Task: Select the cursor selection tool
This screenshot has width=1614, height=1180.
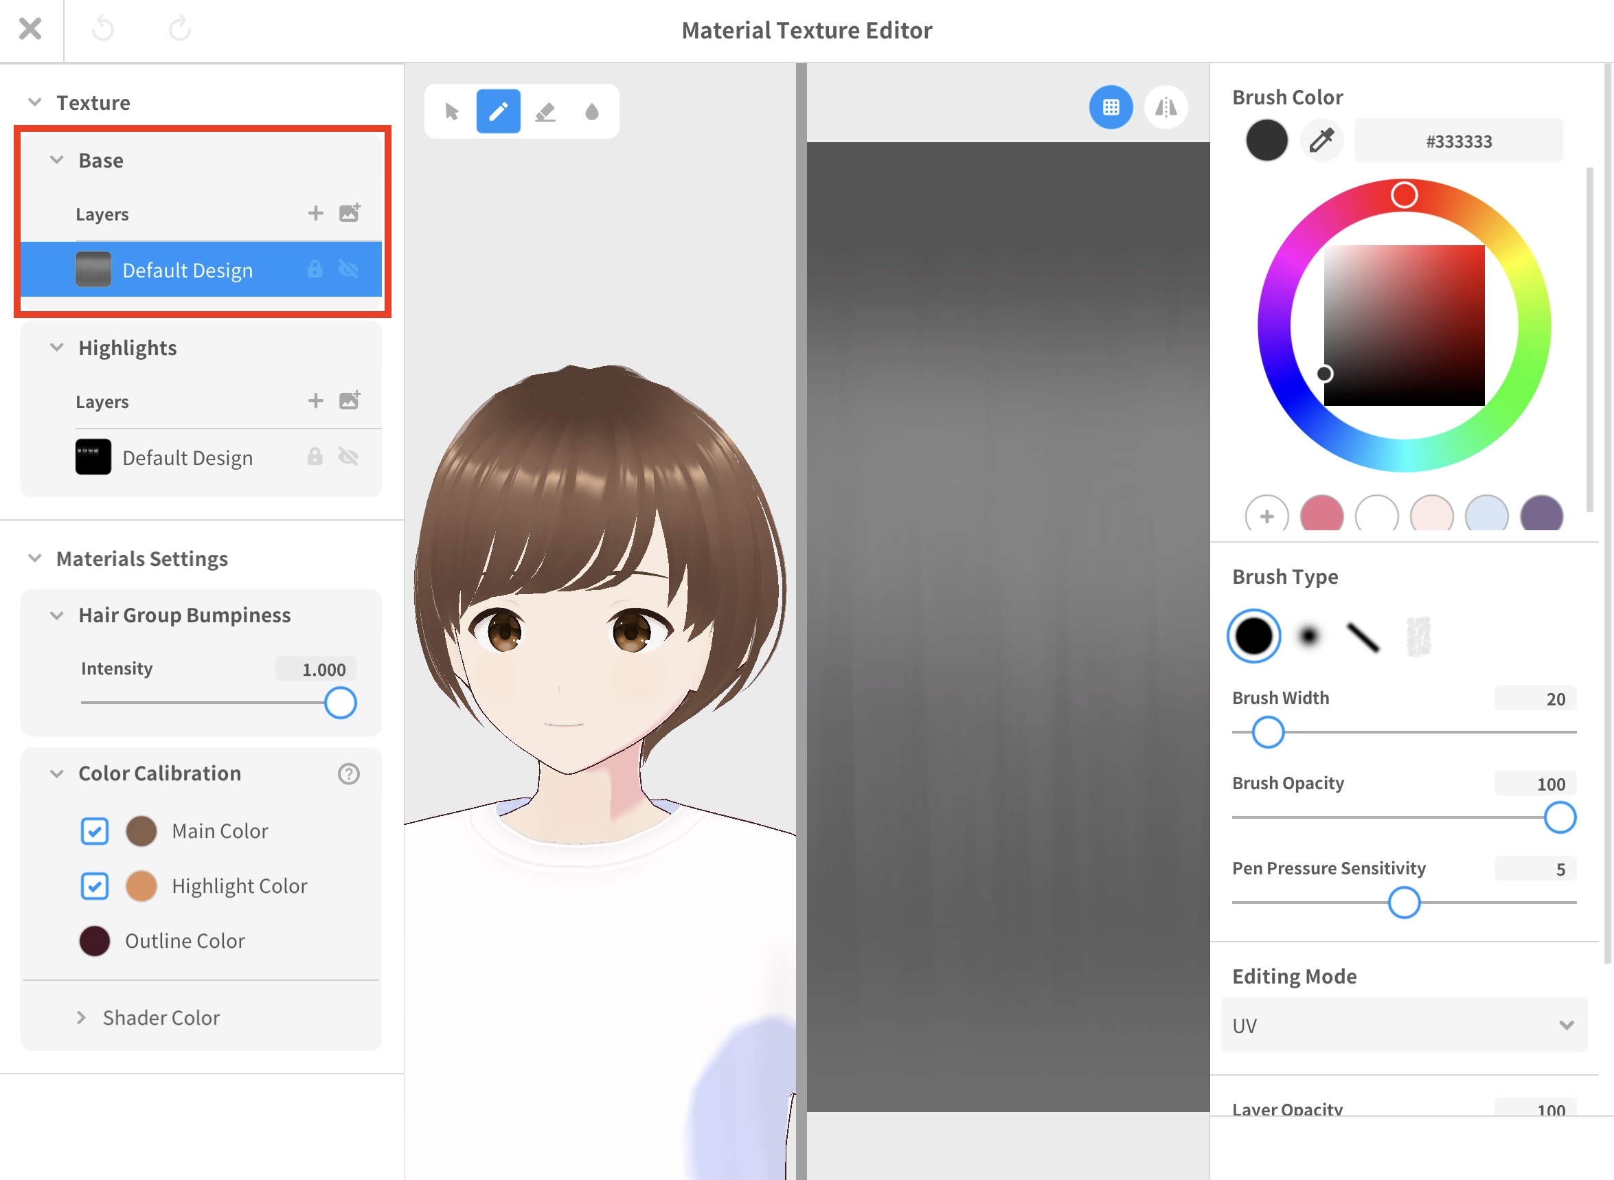Action: [451, 111]
